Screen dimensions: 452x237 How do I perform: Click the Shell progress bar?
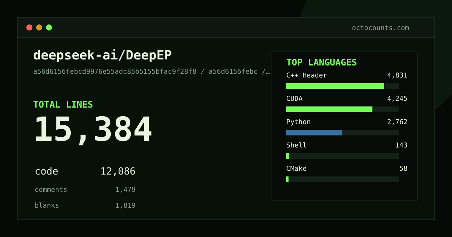pos(343,156)
